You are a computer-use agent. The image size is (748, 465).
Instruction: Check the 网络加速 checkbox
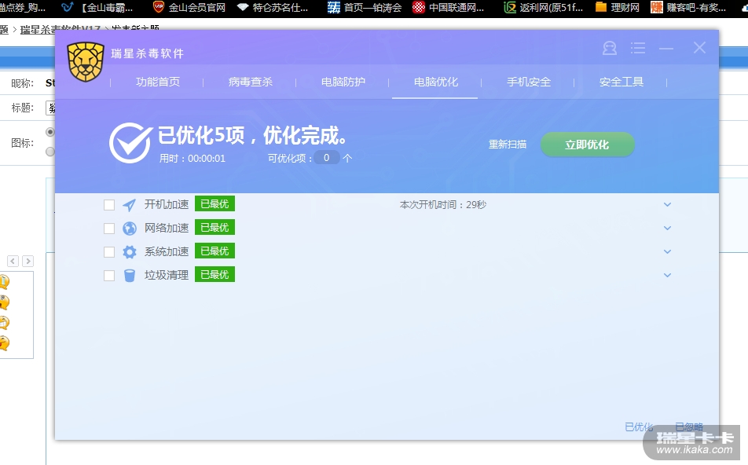tap(109, 229)
